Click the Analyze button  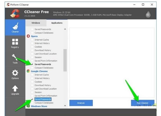pyautogui.click(x=81, y=103)
